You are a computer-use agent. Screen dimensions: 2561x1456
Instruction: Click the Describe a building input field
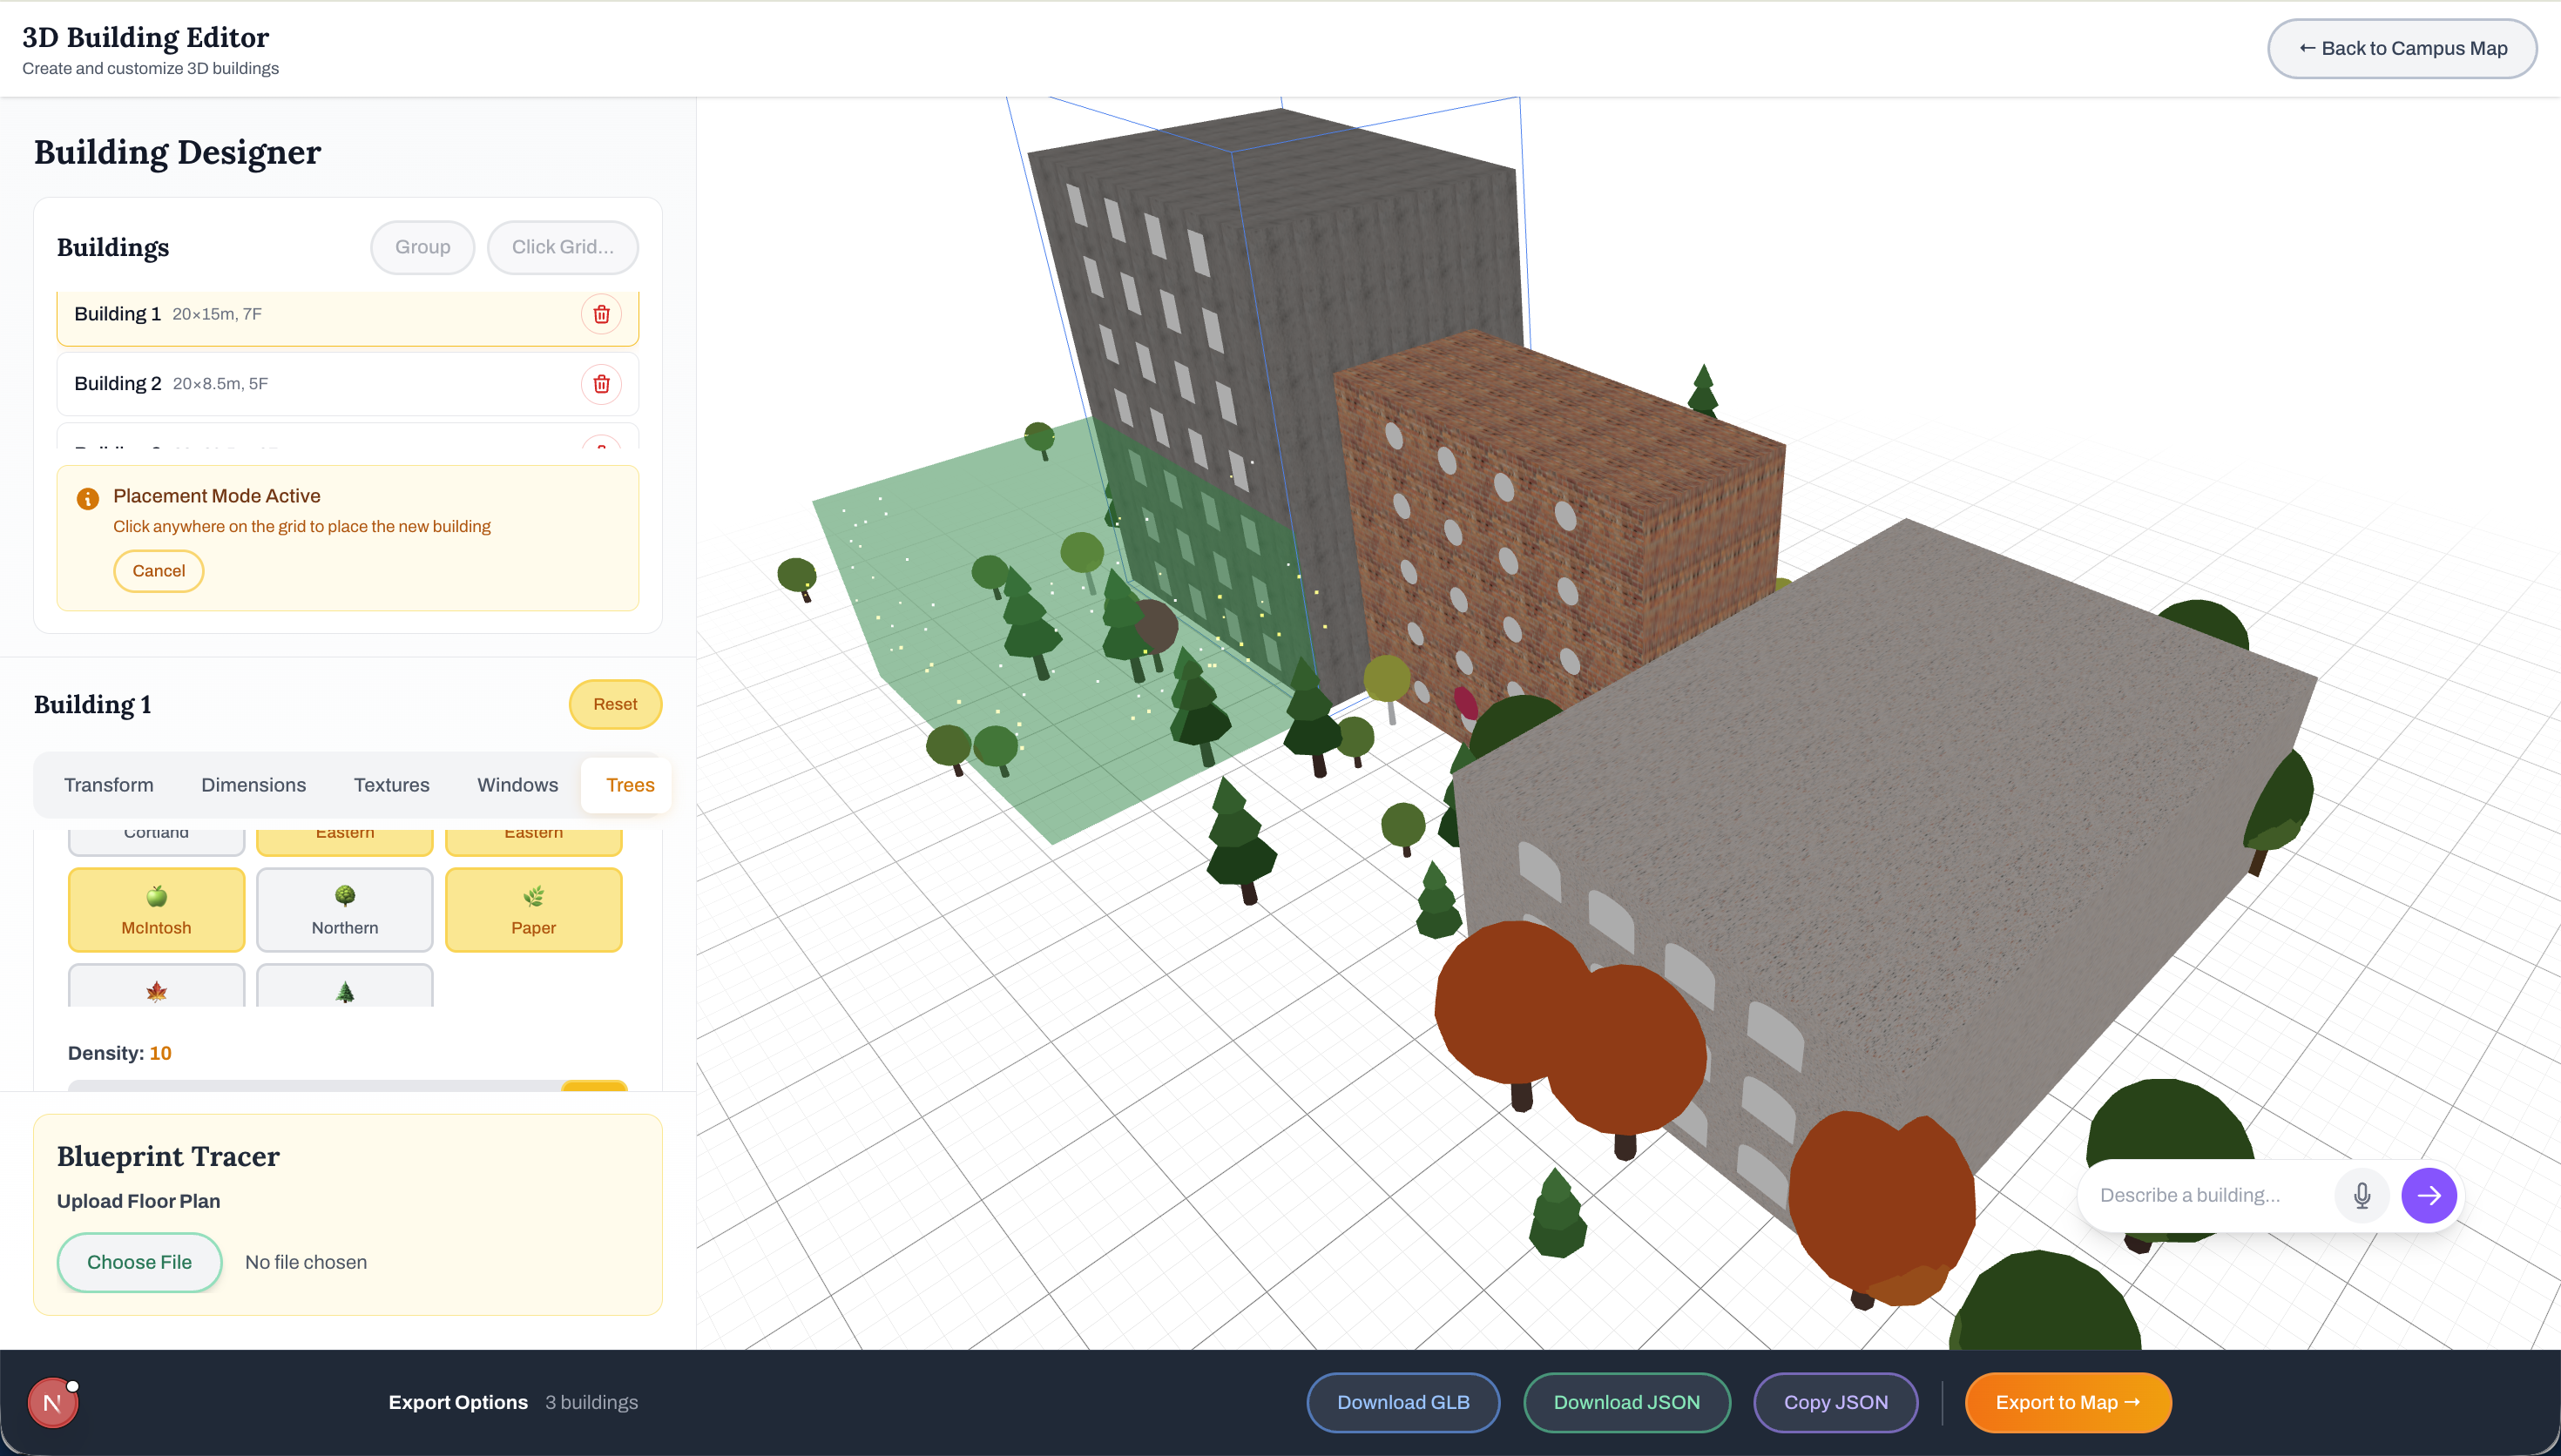pyautogui.click(x=2205, y=1195)
